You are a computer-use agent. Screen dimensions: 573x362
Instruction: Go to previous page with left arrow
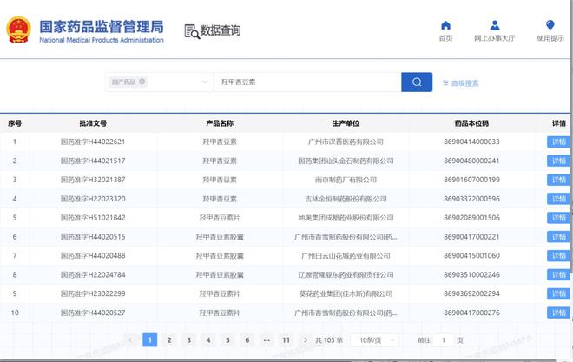coord(130,340)
